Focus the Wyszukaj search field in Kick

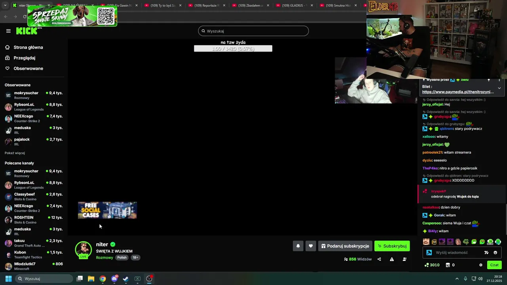(253, 31)
